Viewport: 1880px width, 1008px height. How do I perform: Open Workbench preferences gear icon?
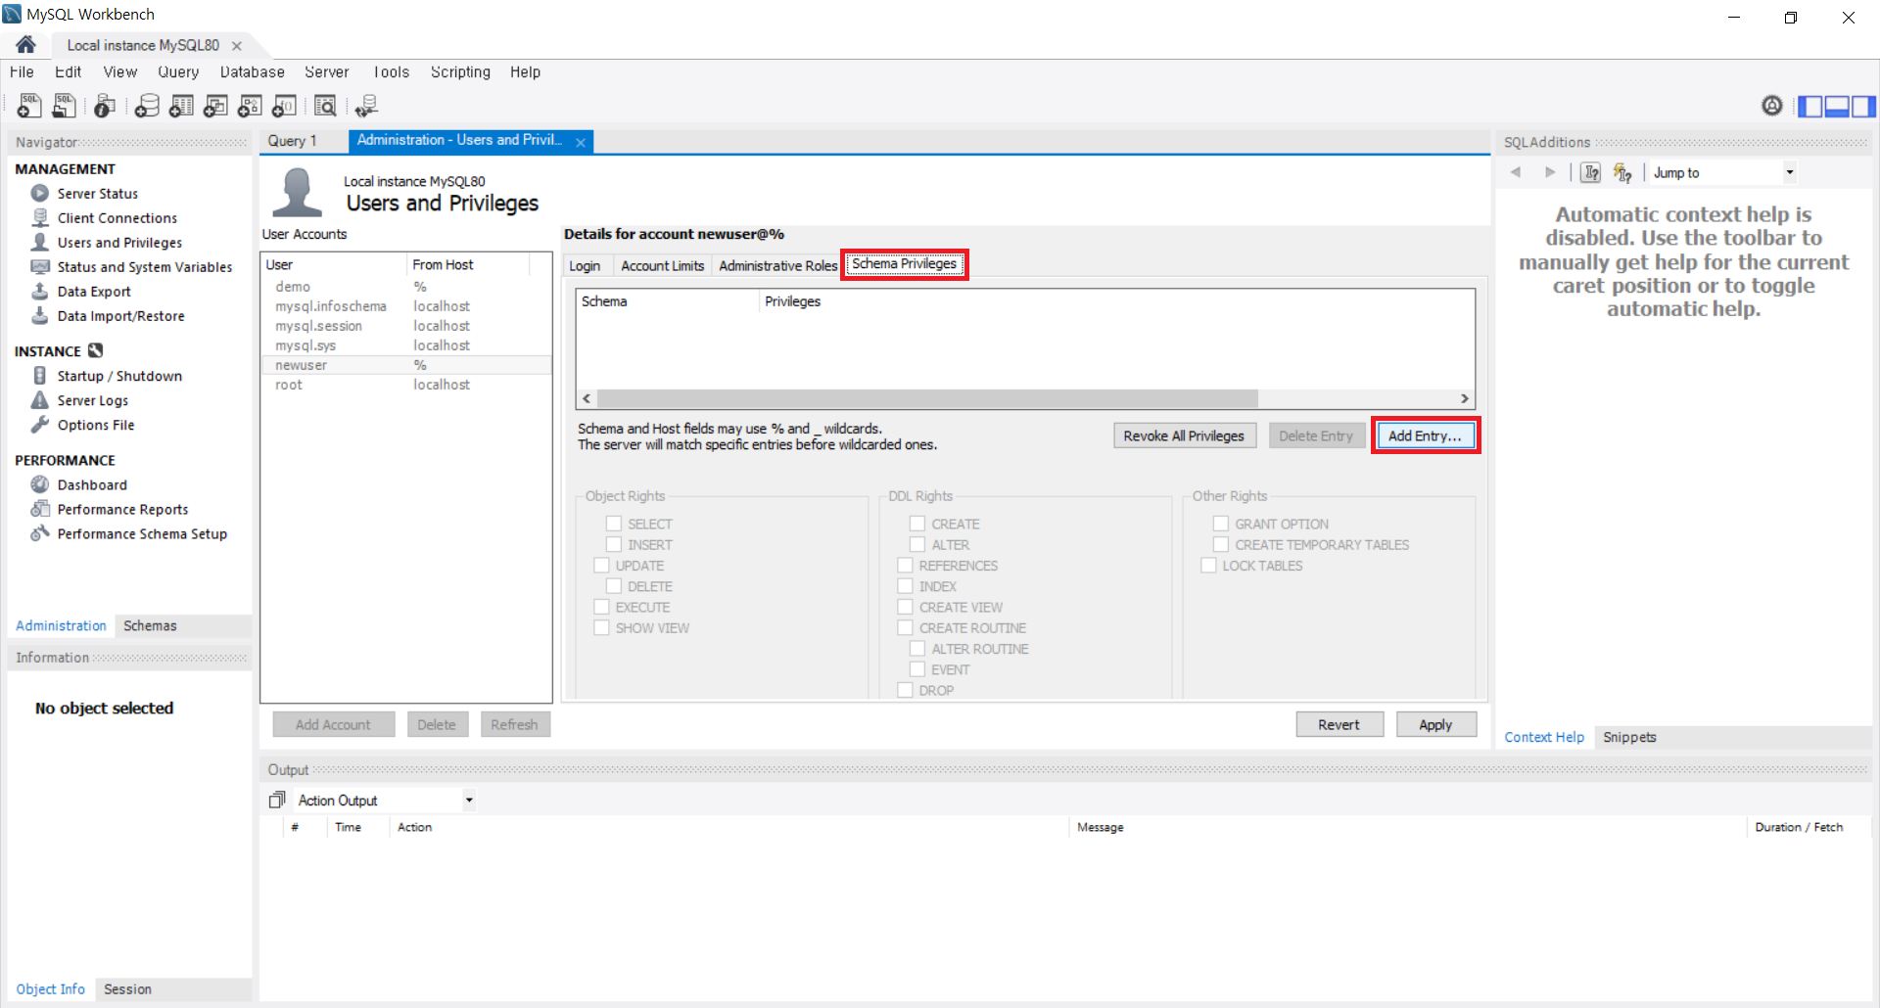[x=1772, y=106]
